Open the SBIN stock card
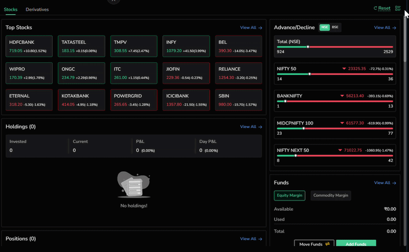Image resolution: width=409 pixels, height=252 pixels. point(239,100)
